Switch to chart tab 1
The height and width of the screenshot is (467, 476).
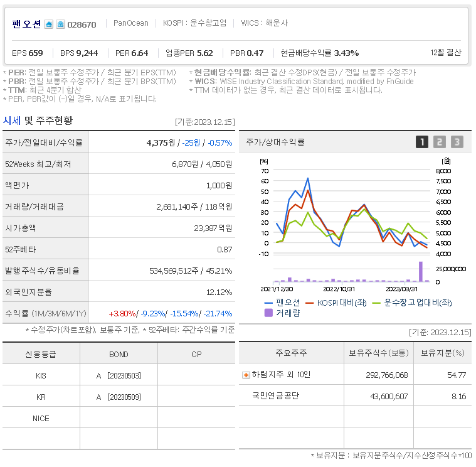point(422,142)
